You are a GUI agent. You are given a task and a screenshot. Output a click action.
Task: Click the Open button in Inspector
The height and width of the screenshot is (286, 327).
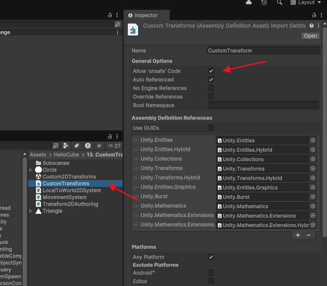(310, 36)
